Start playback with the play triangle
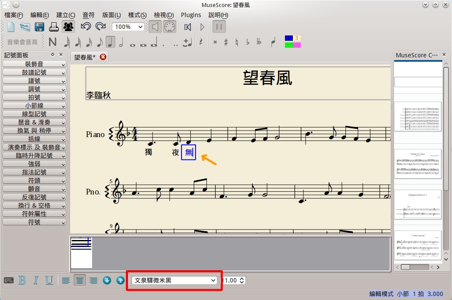 pyautogui.click(x=202, y=27)
